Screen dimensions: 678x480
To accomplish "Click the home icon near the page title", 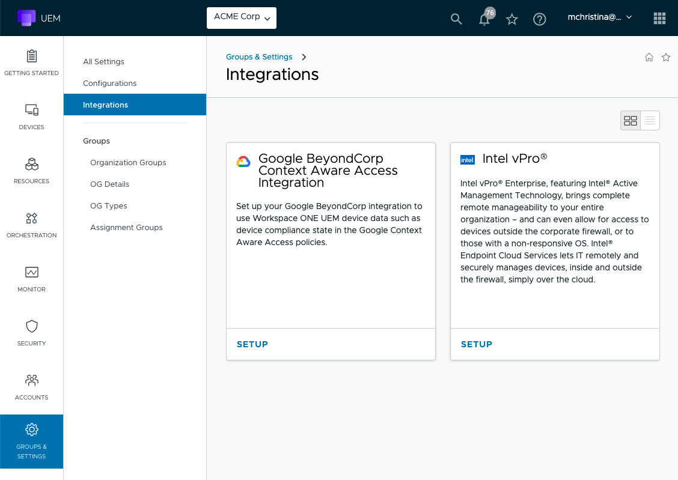I will (649, 57).
